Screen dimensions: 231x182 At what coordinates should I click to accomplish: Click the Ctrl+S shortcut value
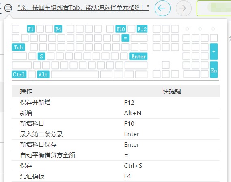point(133,166)
